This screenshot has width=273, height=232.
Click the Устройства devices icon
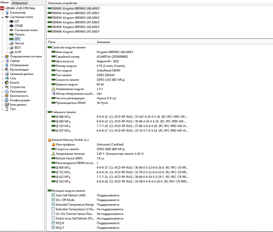(x=7, y=87)
